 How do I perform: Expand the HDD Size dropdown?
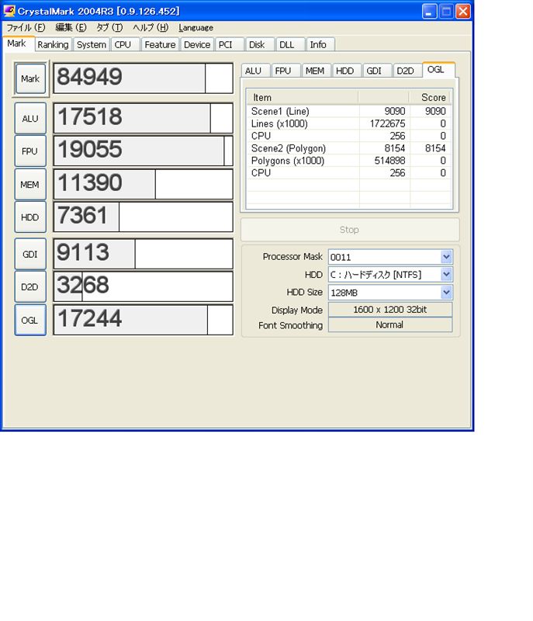tap(446, 293)
